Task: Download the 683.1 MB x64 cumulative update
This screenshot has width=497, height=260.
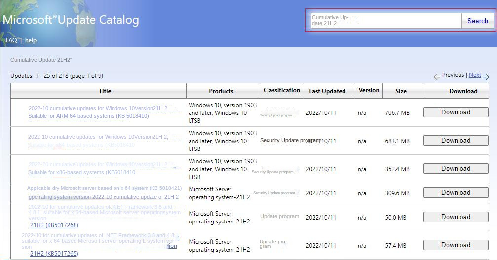Action: [456, 141]
